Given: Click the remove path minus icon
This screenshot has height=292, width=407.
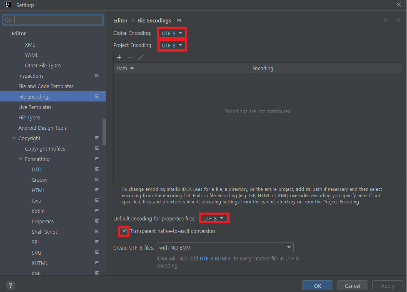Looking at the screenshot, I should pyautogui.click(x=130, y=57).
